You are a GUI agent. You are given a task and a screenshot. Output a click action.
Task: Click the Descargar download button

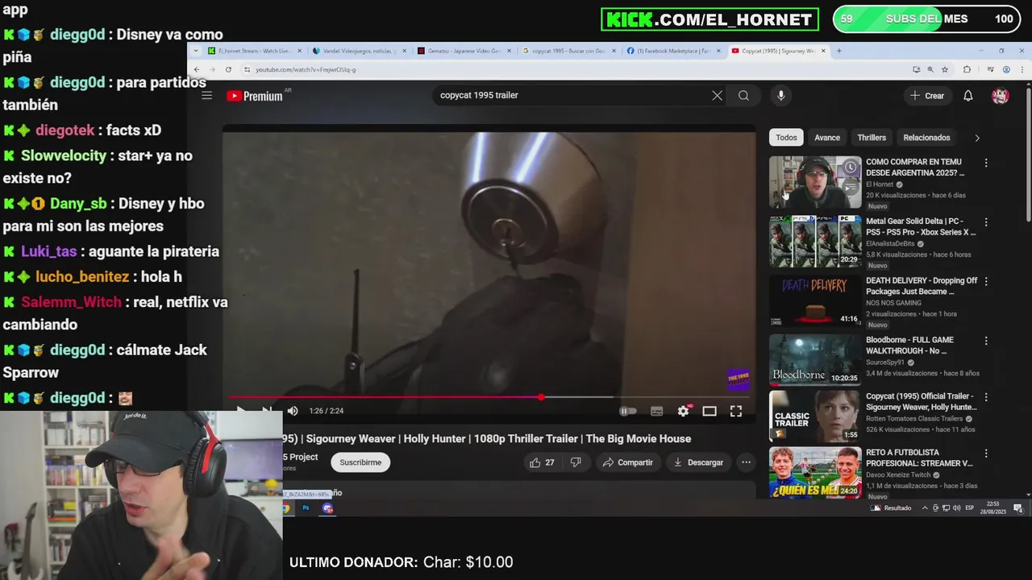pyautogui.click(x=698, y=462)
